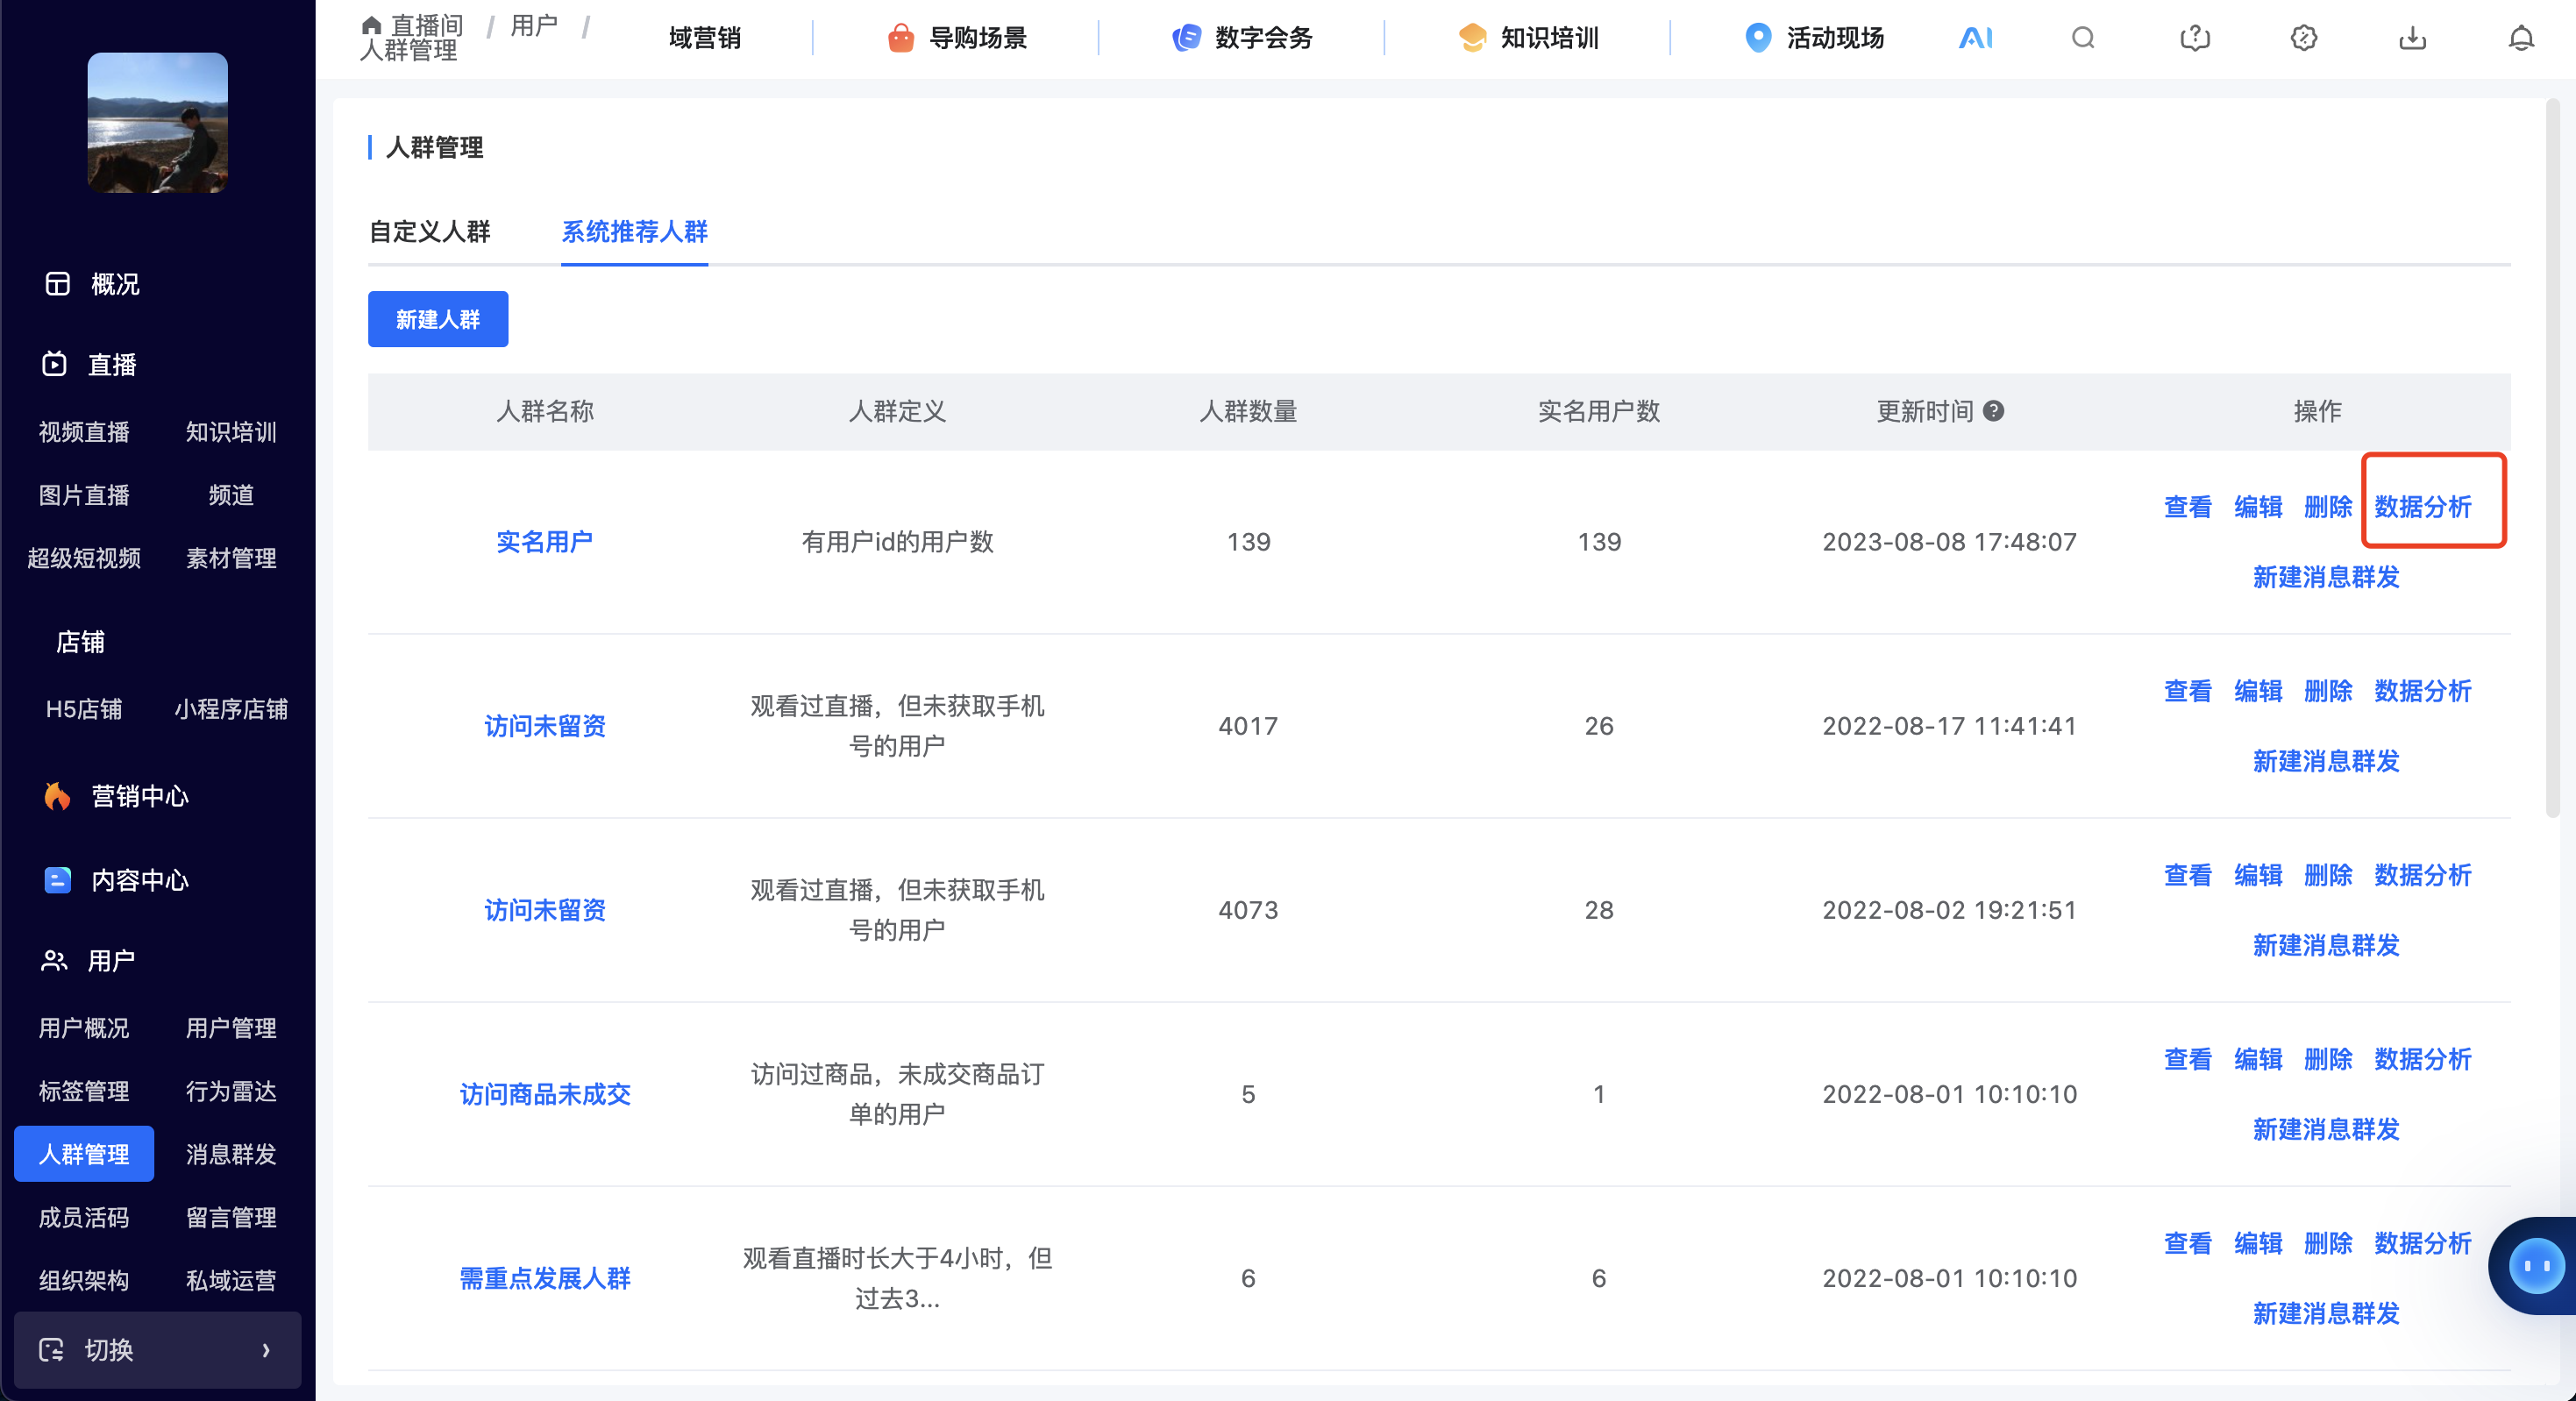Expand the 营销中心 sidebar section
Screen dimensions: 2576x1401
(x=139, y=796)
